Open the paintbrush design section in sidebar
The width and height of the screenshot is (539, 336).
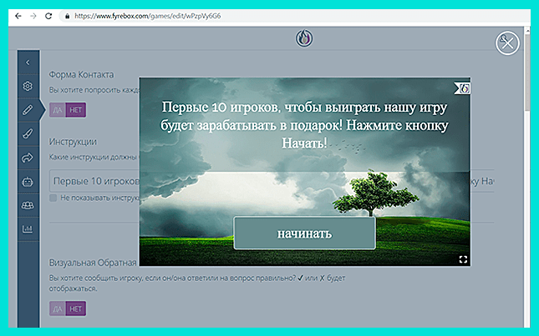coord(28,133)
